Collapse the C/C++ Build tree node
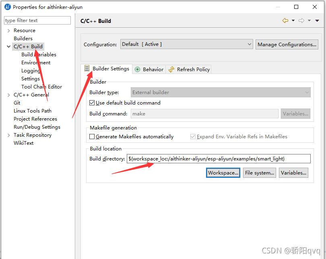The image size is (326, 259). tap(8, 47)
